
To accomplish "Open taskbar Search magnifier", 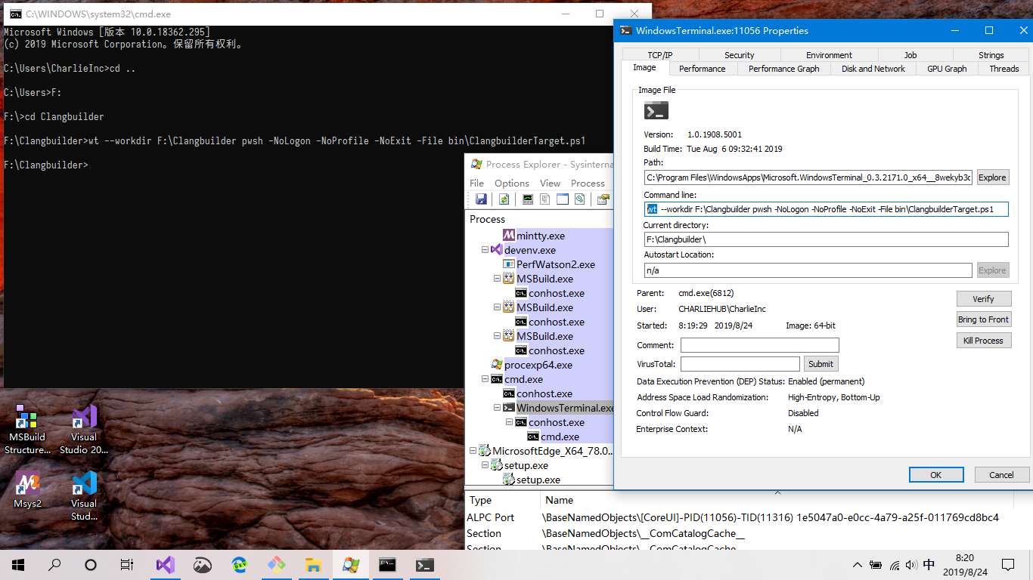I will 54,564.
